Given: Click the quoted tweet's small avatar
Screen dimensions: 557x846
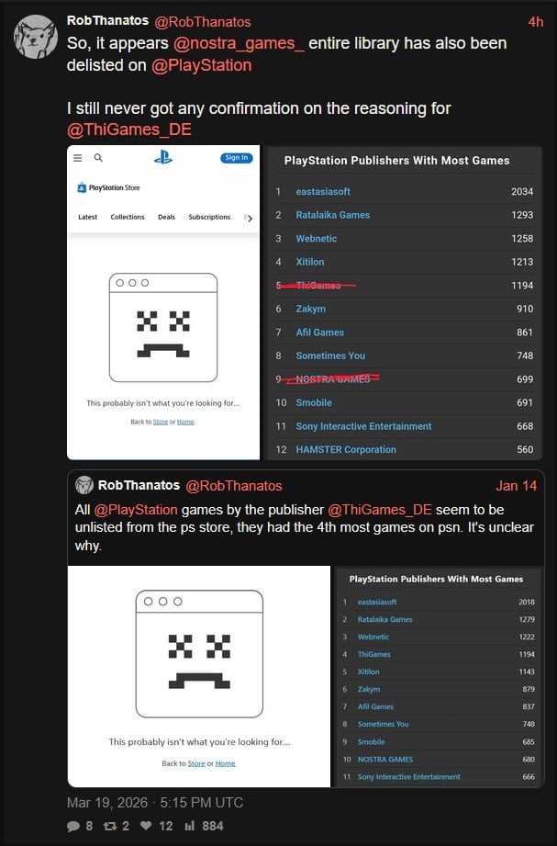Looking at the screenshot, I should (84, 485).
